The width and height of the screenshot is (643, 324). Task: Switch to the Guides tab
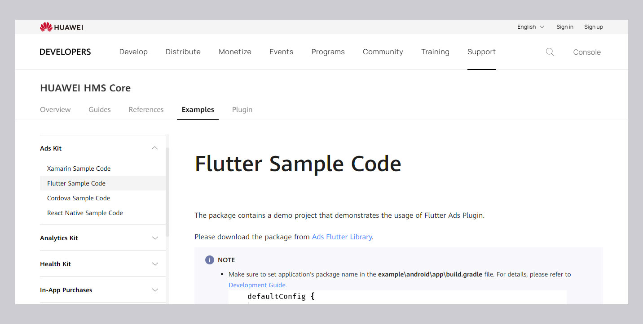[x=99, y=109]
